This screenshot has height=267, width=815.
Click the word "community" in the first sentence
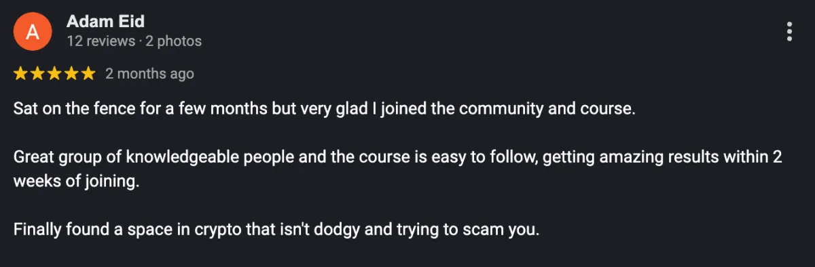486,108
